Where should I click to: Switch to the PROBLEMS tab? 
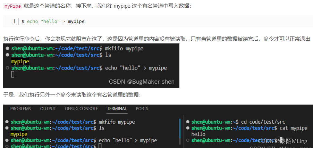[20, 109]
